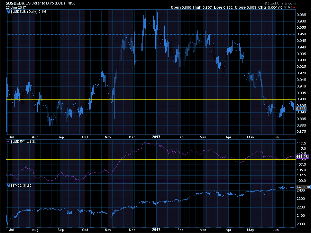Click the 0.925 price axis label

301,67
